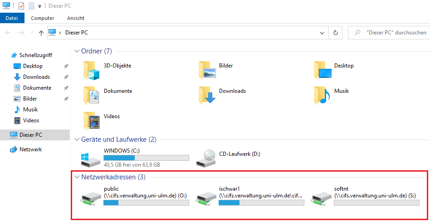Navigate up one level with up arrow
Viewport: 430px width, 221px height.
pyautogui.click(x=41, y=33)
